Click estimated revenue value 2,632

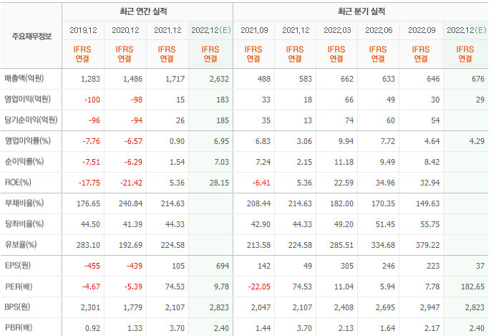219,79
